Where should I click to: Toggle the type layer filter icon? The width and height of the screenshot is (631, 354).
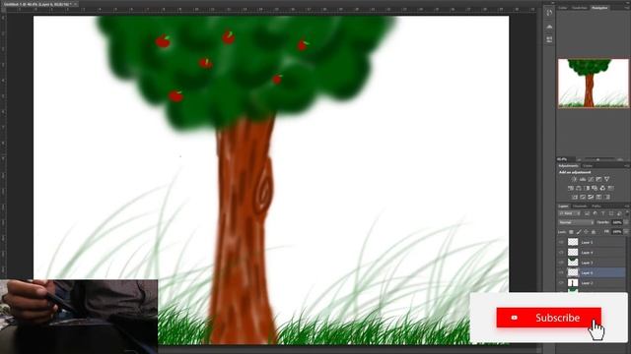pyautogui.click(x=602, y=213)
